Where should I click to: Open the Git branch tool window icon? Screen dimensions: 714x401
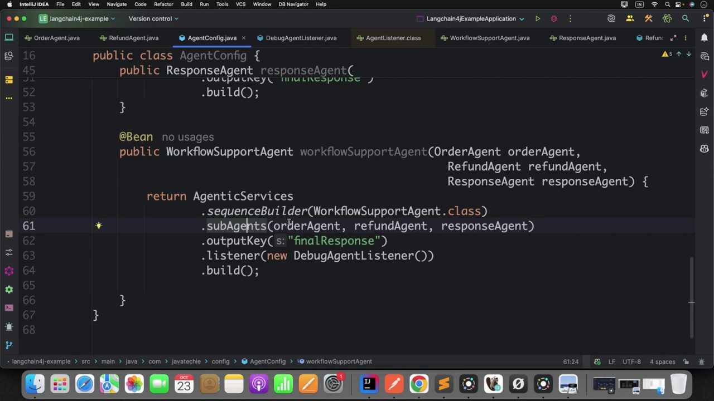point(9,345)
